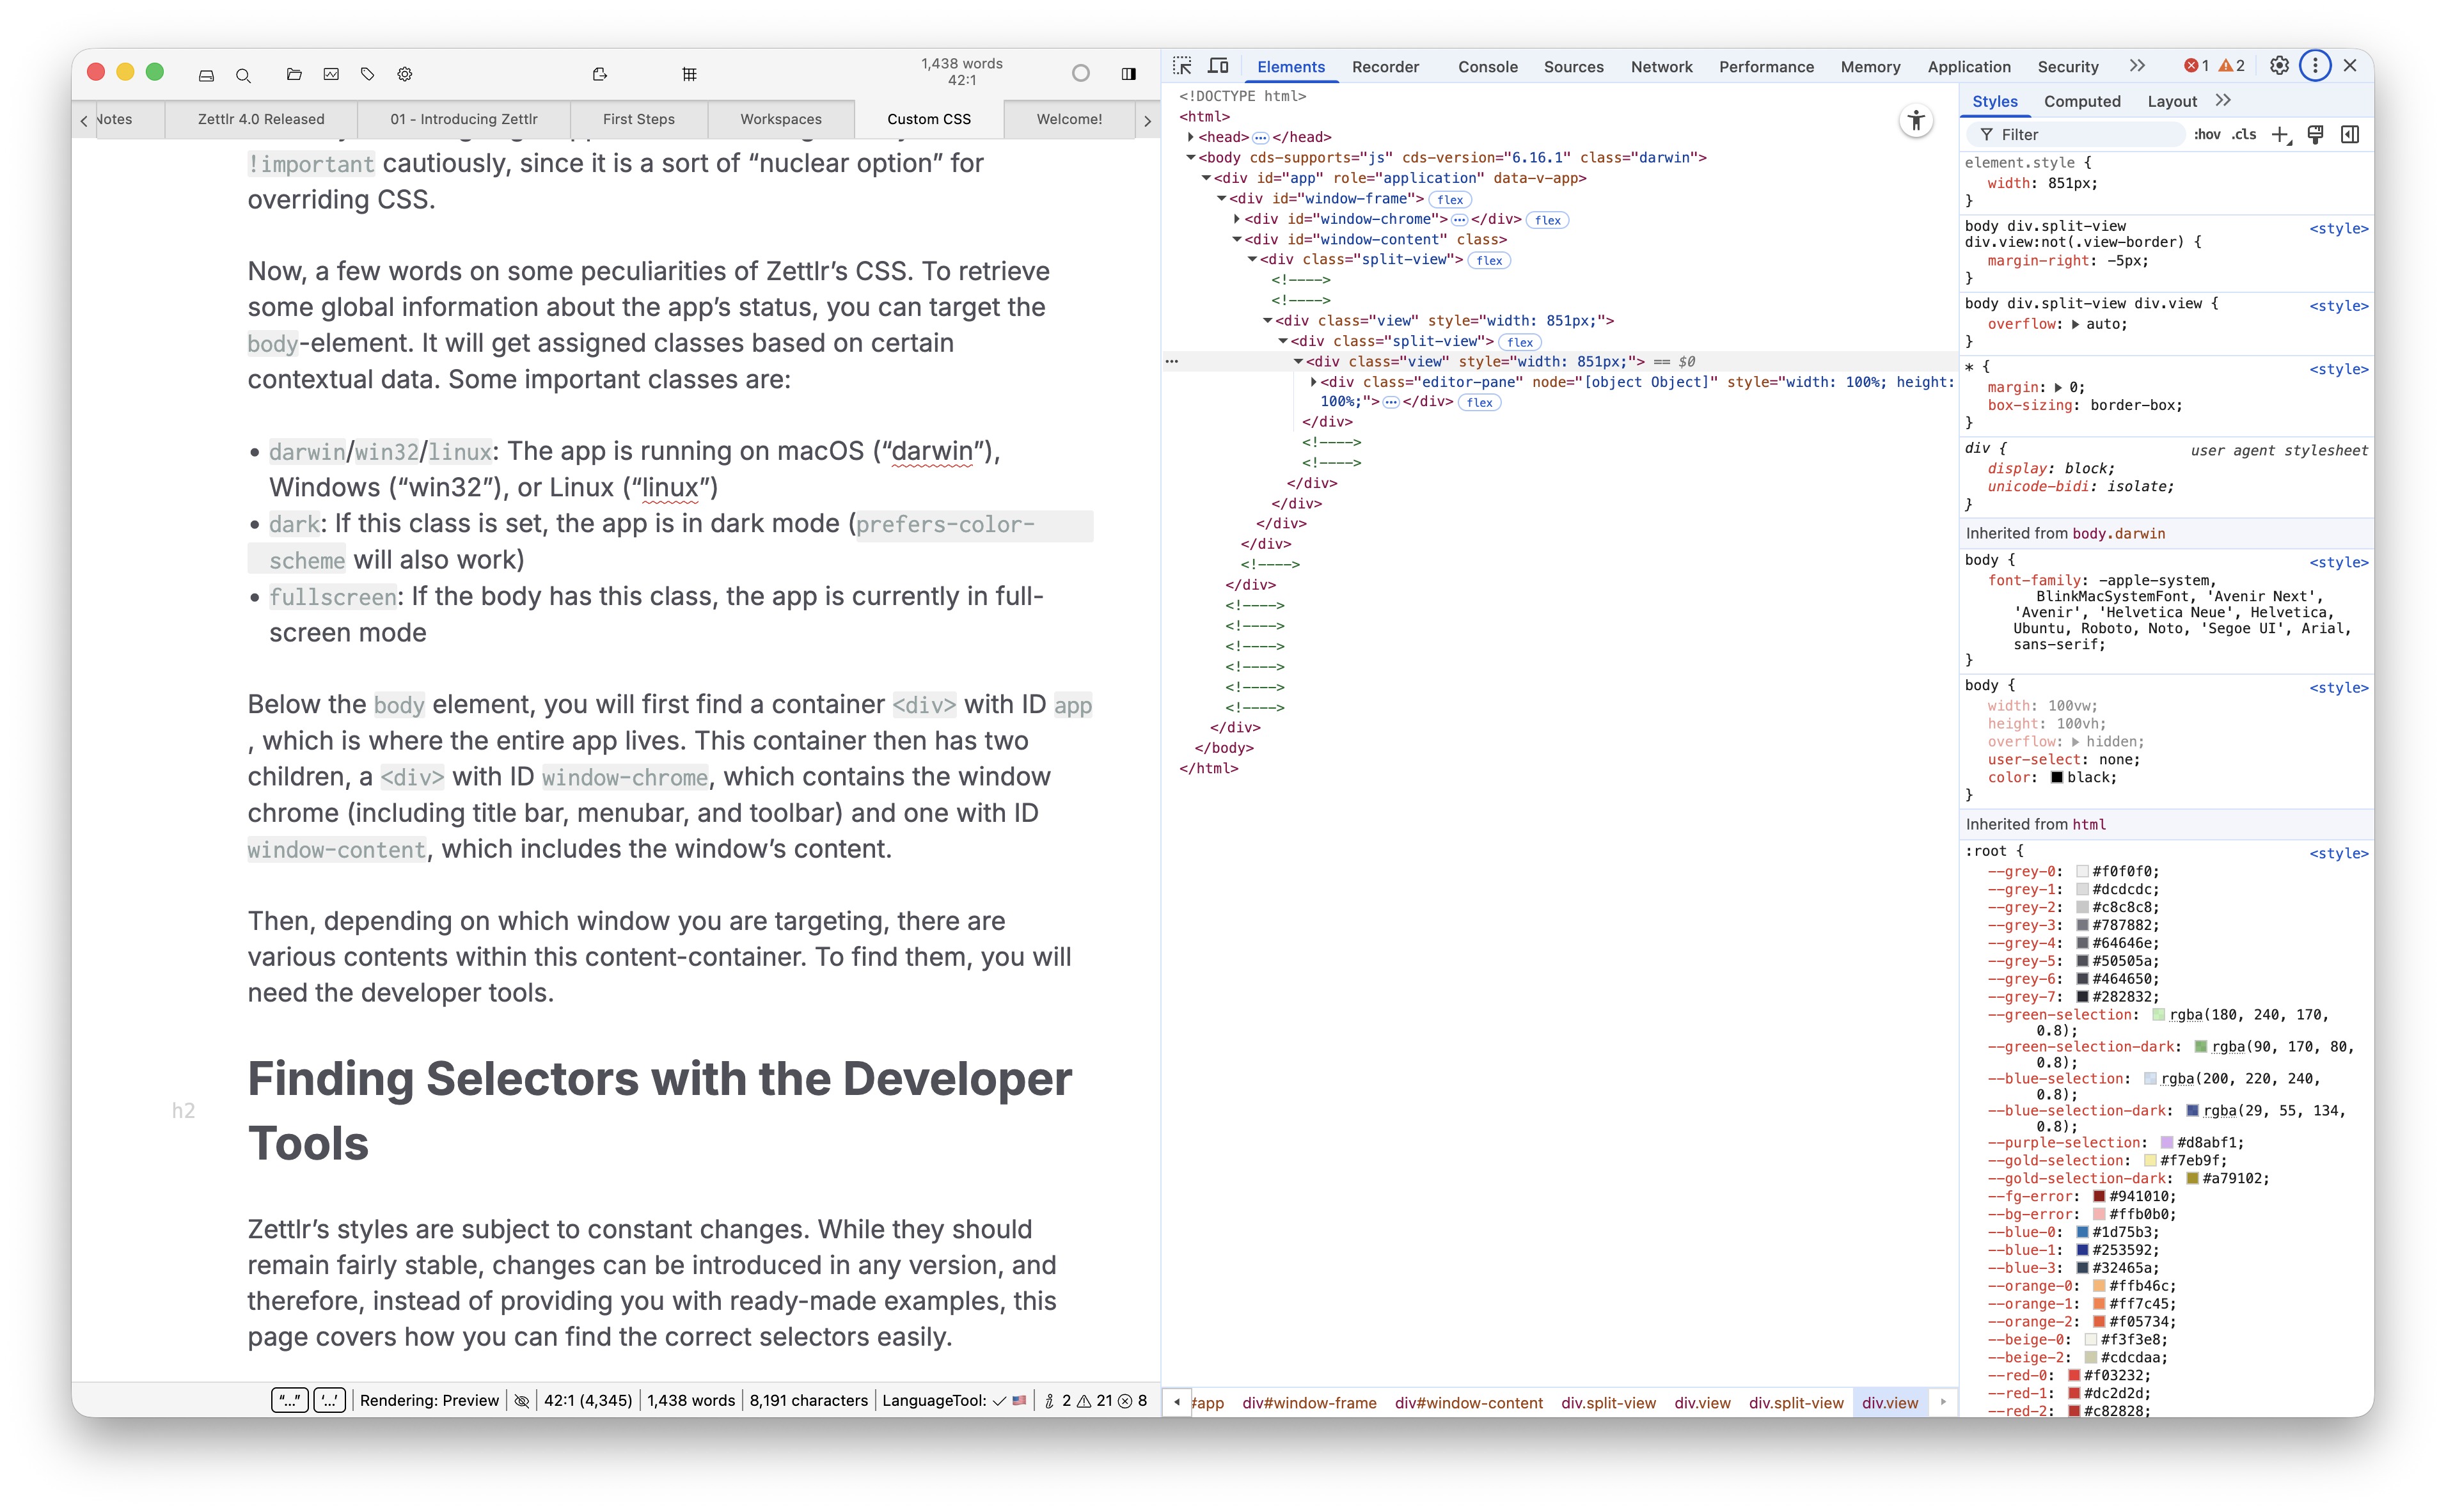Viewport: 2446px width, 1512px height.
Task: Toggle the .cls classes button
Action: coord(2245,135)
